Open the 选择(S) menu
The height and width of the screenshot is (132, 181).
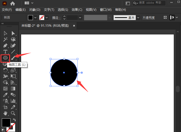[63, 10]
